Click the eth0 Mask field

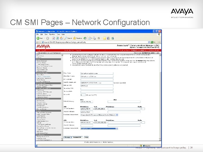[100, 109]
